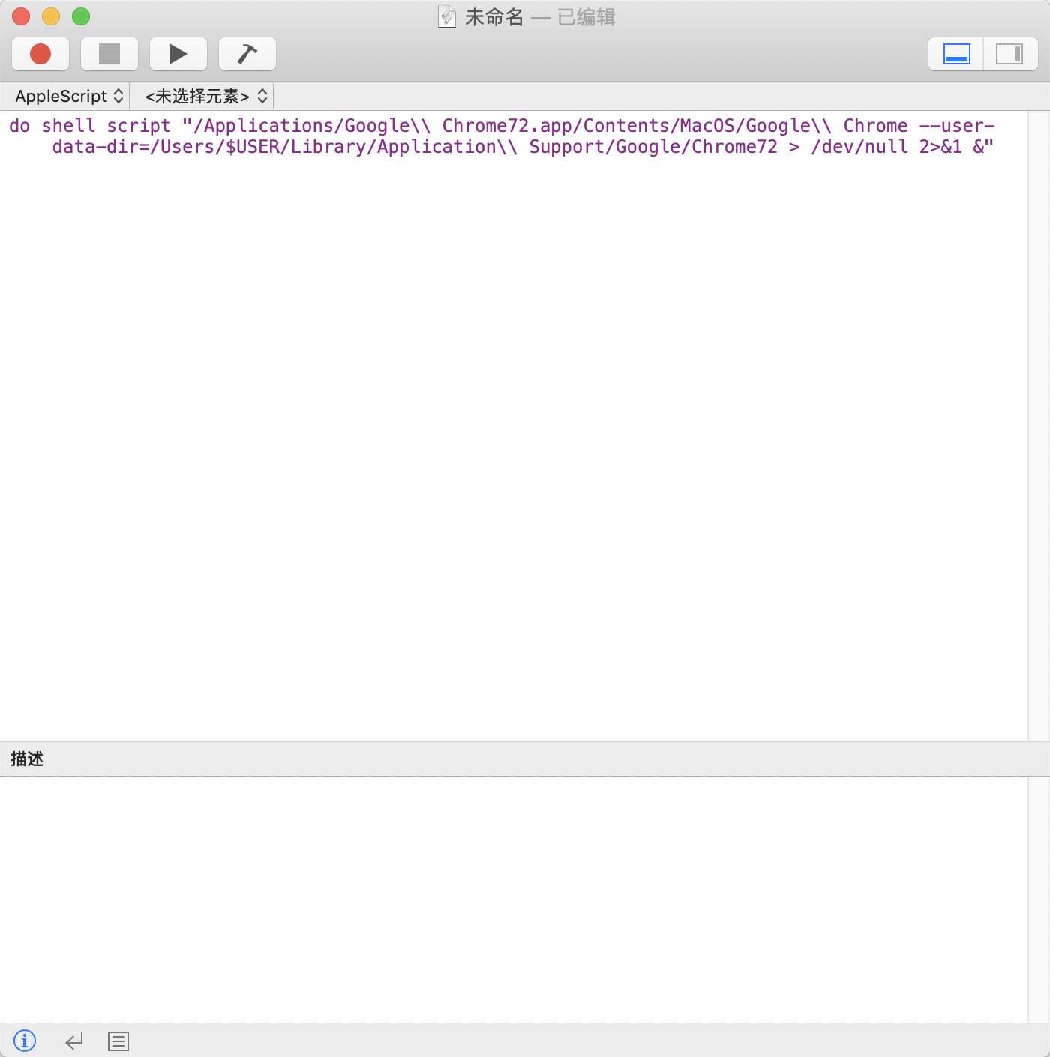The image size is (1050, 1057).
Task: Run the script with Play button
Action: [x=178, y=54]
